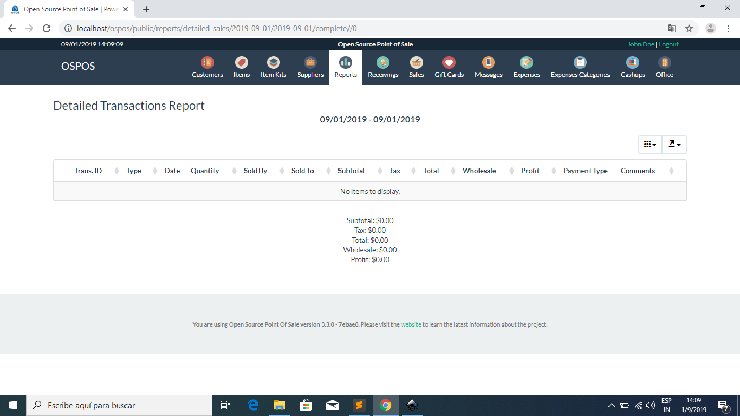Open the export options dropdown
Viewport: 740px width, 416px height.
pyautogui.click(x=674, y=144)
